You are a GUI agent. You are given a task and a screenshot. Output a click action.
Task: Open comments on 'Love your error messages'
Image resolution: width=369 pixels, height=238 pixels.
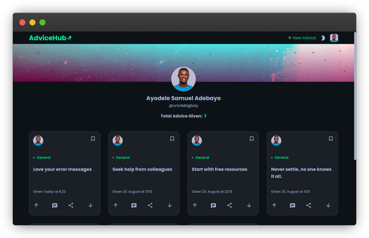[55, 206]
